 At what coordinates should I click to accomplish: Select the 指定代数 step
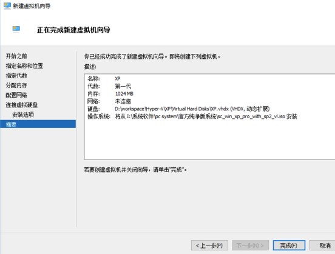[16, 76]
